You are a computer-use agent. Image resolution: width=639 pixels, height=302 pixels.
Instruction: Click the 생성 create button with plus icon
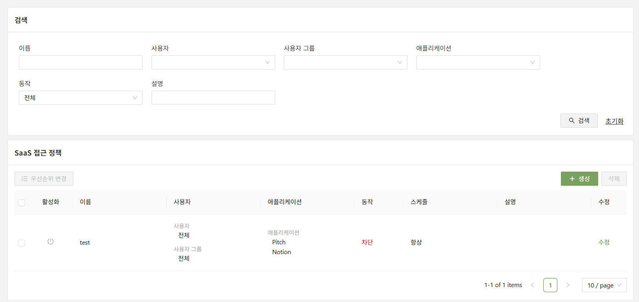pyautogui.click(x=579, y=179)
